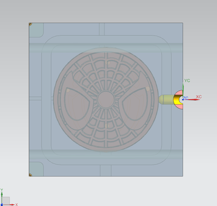Select the vertical channel at the top edge
This screenshot has width=217, height=206.
point(102,29)
